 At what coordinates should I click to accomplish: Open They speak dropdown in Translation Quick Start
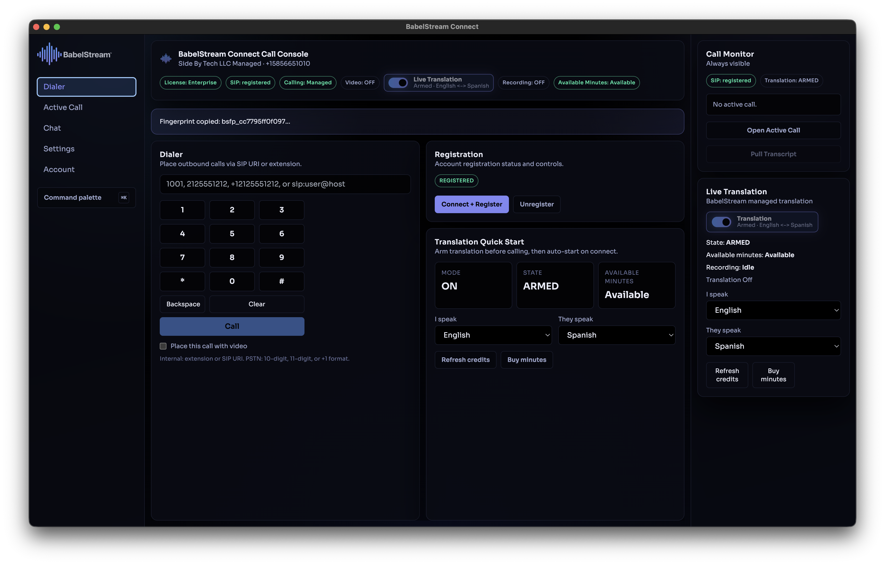[x=616, y=335]
